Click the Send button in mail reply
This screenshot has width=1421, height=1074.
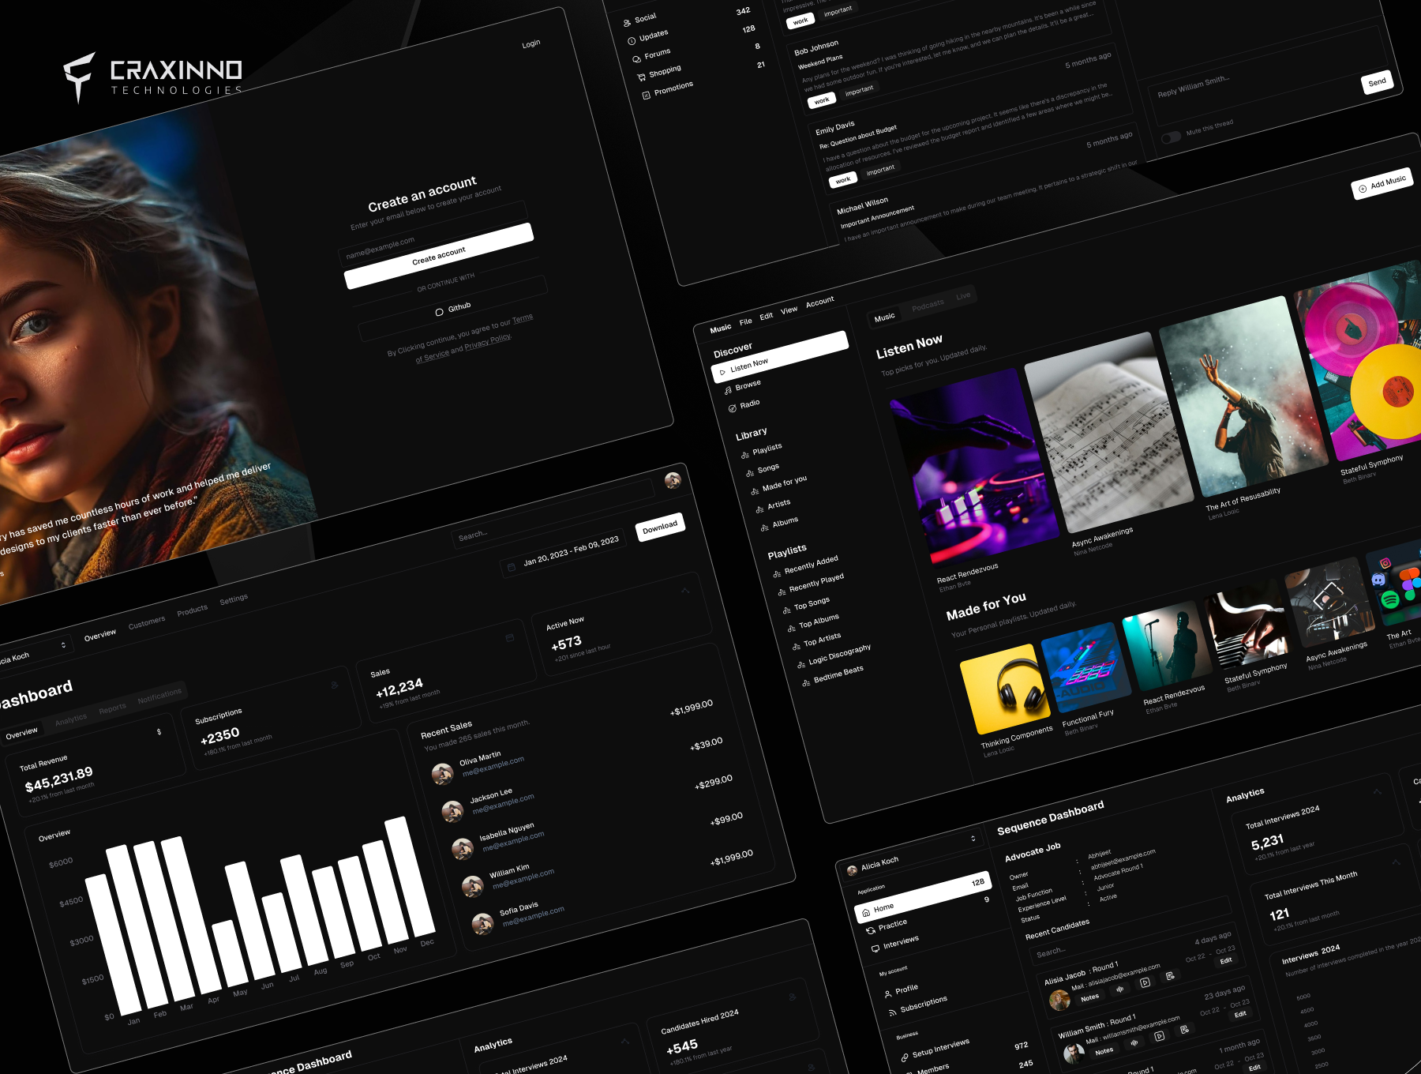tap(1378, 82)
